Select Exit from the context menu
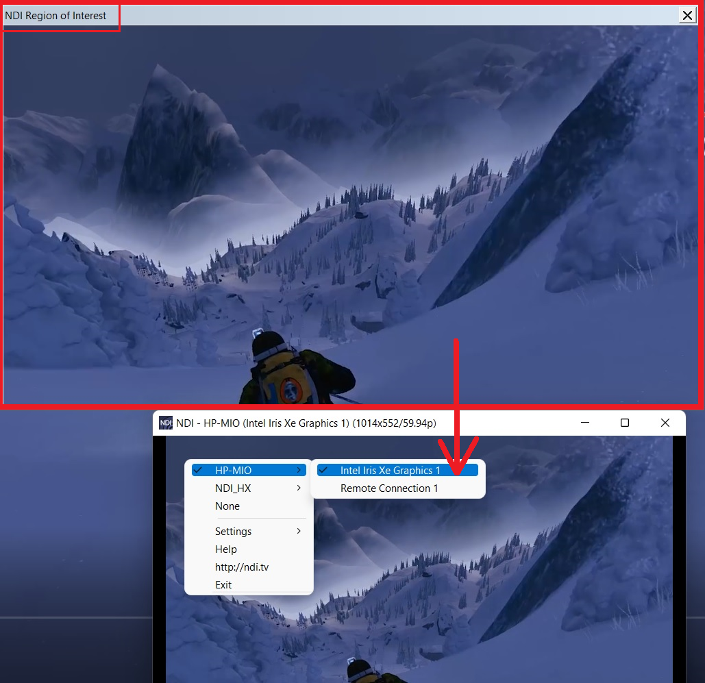This screenshot has height=683, width=705. pos(223,584)
